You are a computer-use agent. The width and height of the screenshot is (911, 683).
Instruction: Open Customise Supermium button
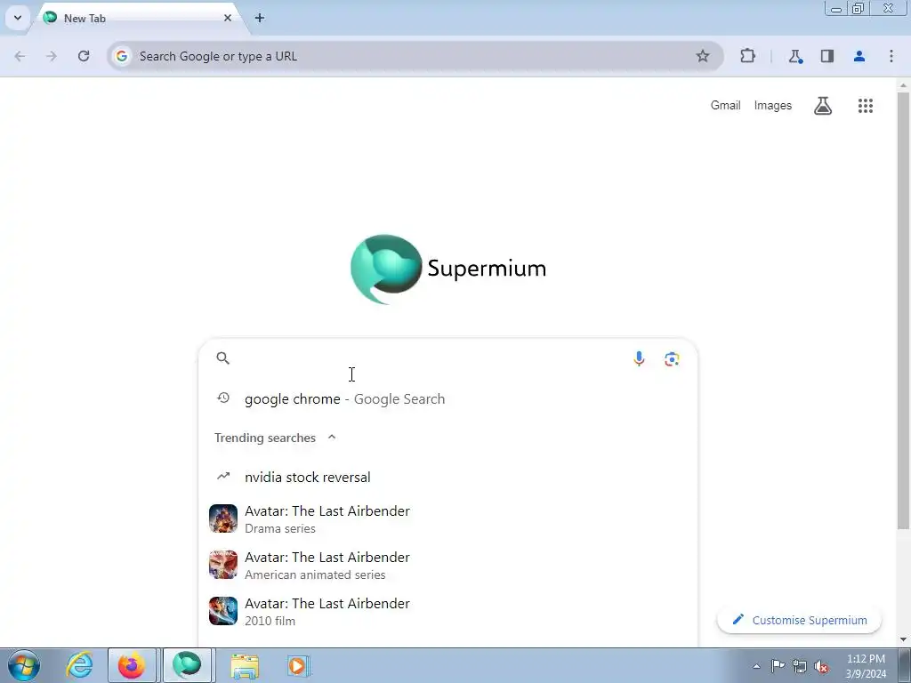click(799, 620)
